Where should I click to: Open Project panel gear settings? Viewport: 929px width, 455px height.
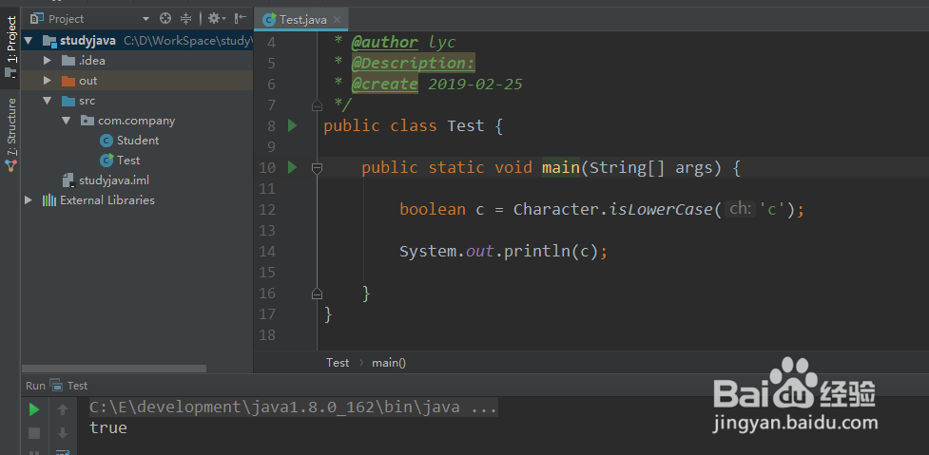(217, 19)
